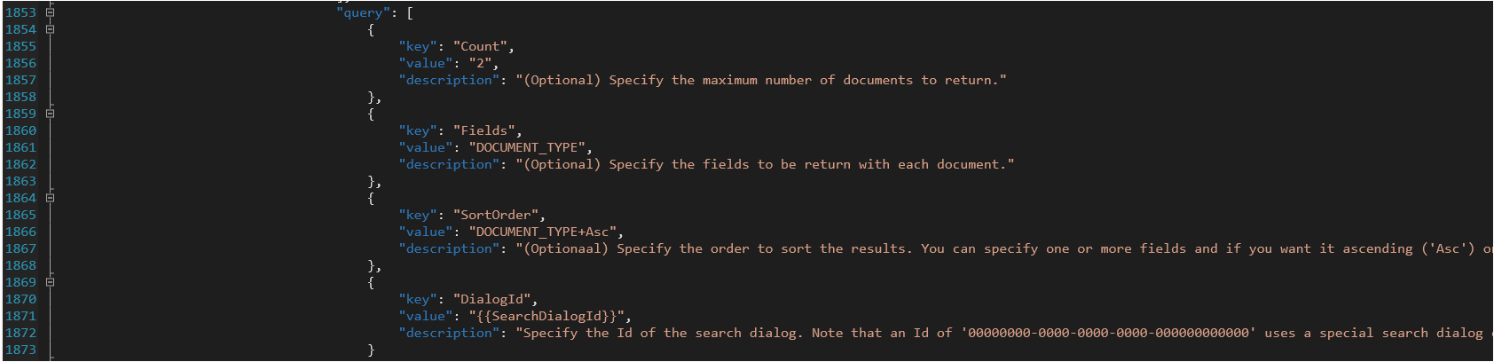The height and width of the screenshot is (362, 1494).
Task: Click the "2" value text
Action: point(484,63)
